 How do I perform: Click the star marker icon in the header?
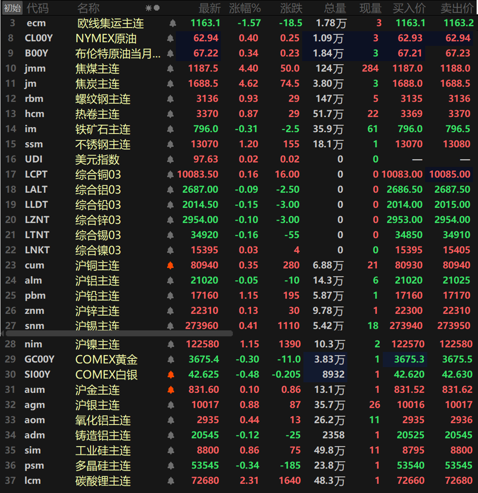pyautogui.click(x=148, y=8)
